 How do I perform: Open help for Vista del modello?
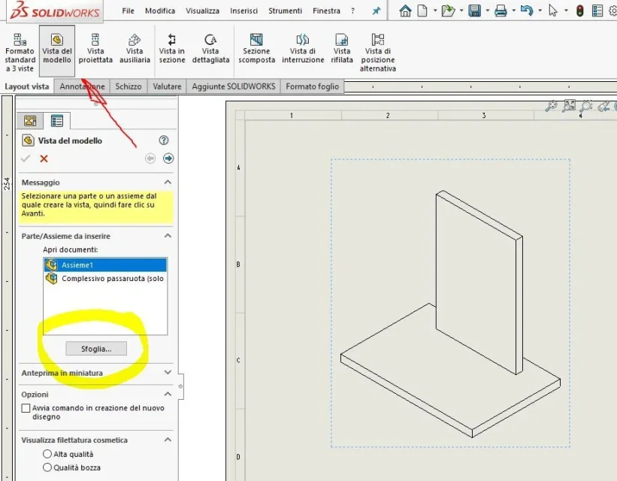[x=164, y=140]
